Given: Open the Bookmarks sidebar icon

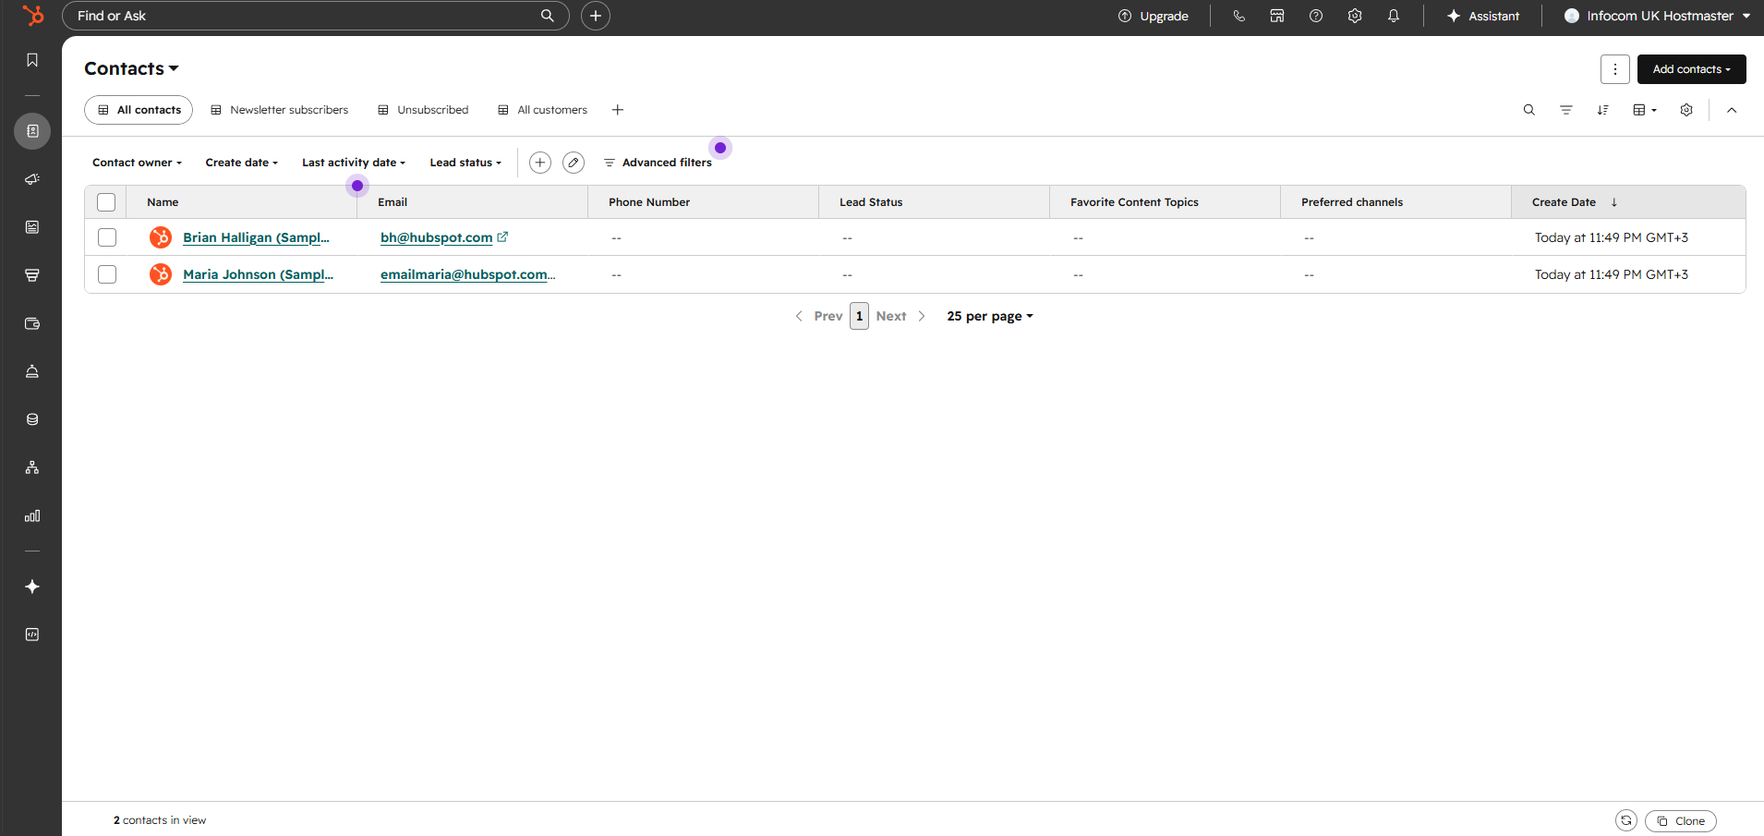Looking at the screenshot, I should [x=32, y=60].
